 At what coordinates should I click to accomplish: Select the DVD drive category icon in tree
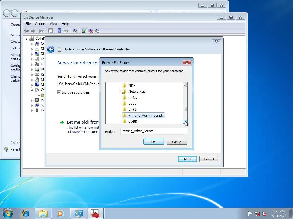[37, 59]
